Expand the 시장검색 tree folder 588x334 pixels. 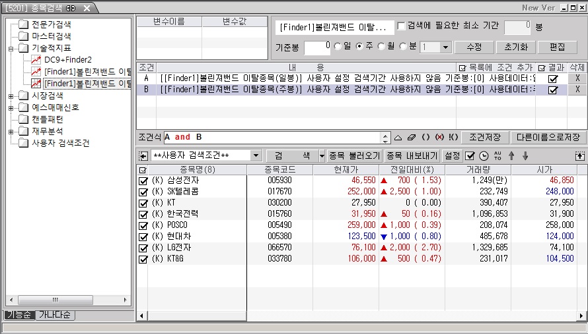pos(11,96)
